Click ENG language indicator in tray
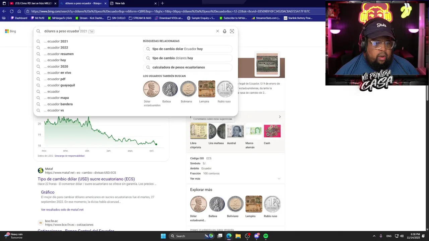Screen dimensions: 429x241 tap(389, 236)
